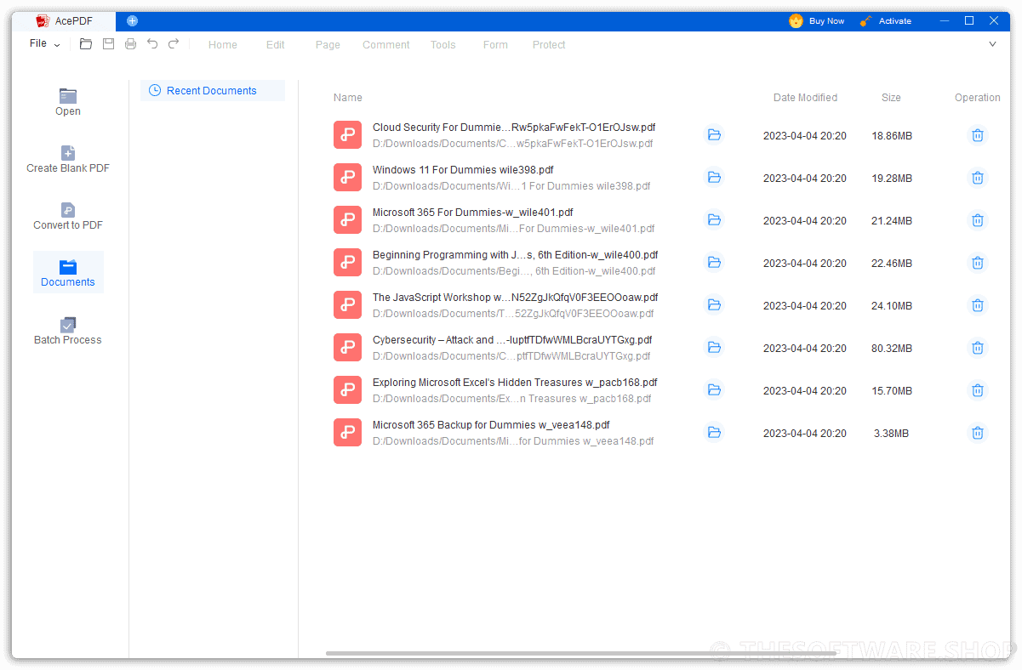Expand the ribbon with the chevron arrow
Viewport: 1022px width, 670px height.
coord(992,44)
